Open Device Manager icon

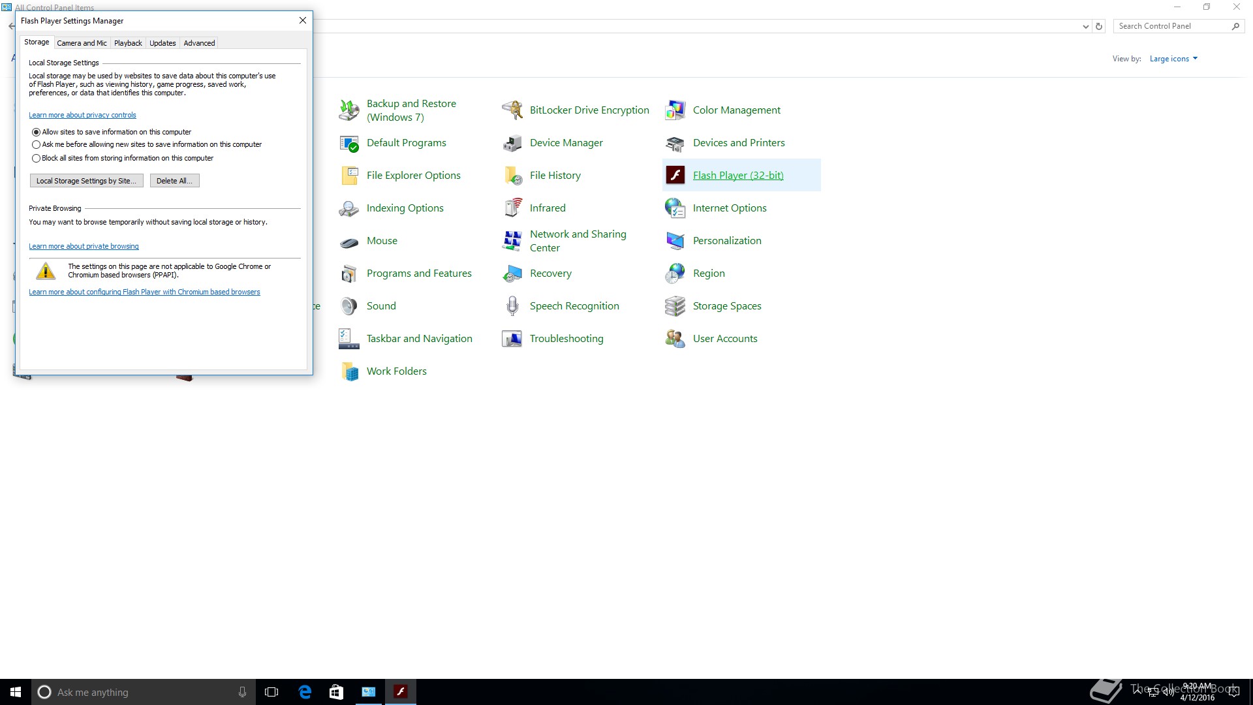coord(512,143)
